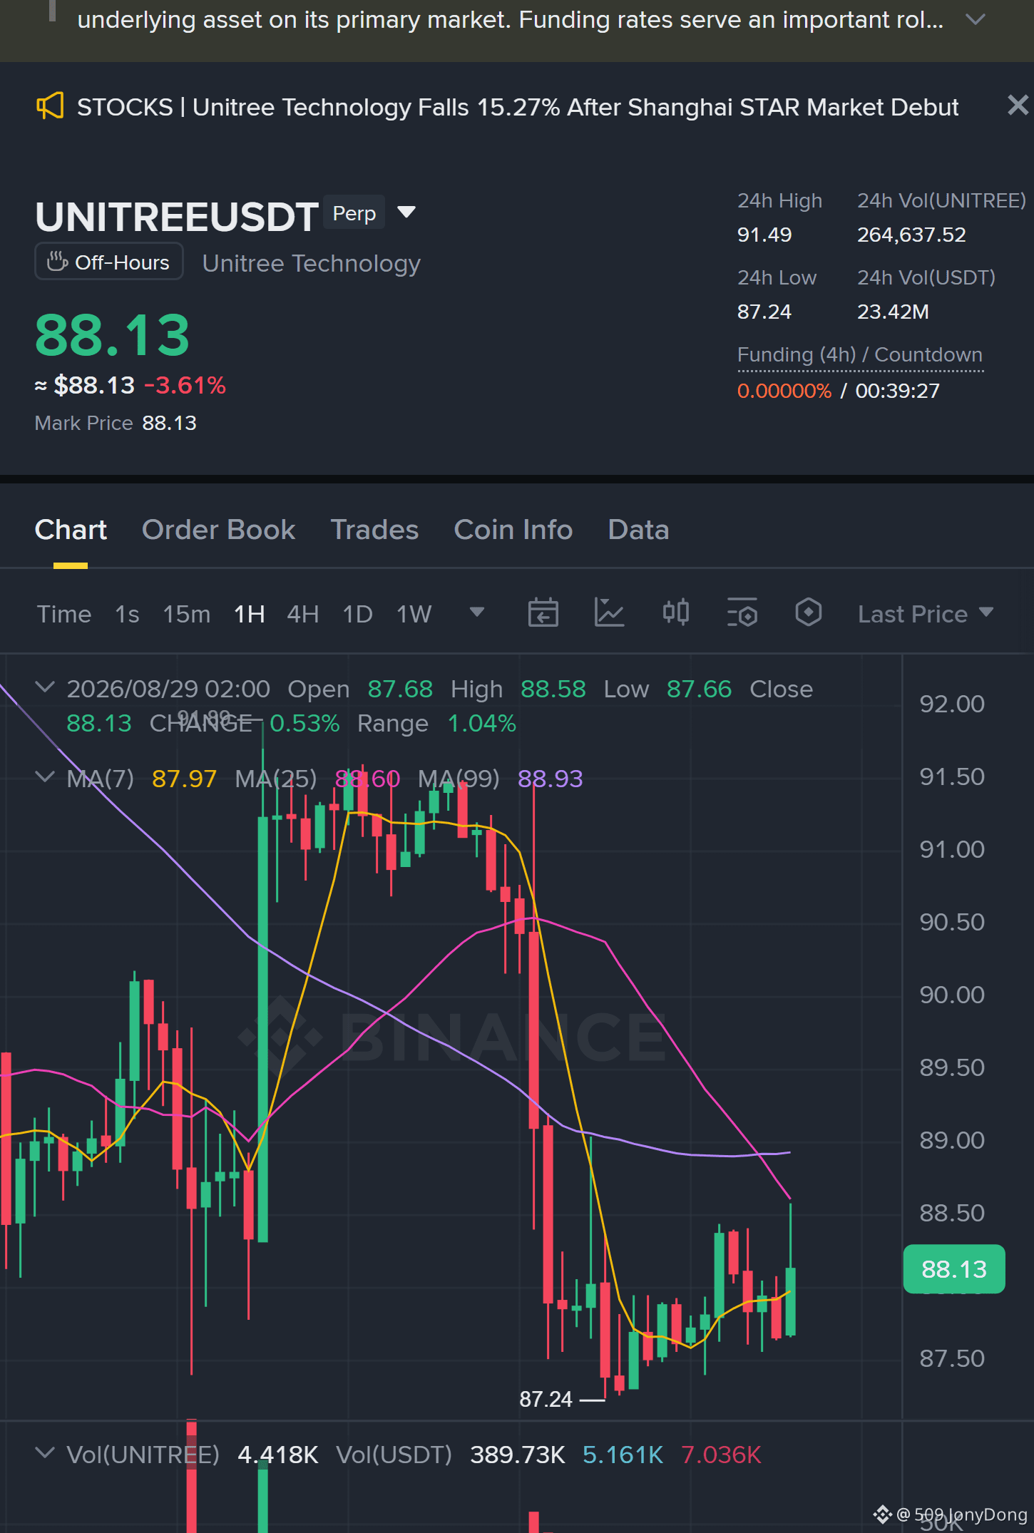The width and height of the screenshot is (1034, 1533).
Task: Open the Data tab
Action: (x=638, y=530)
